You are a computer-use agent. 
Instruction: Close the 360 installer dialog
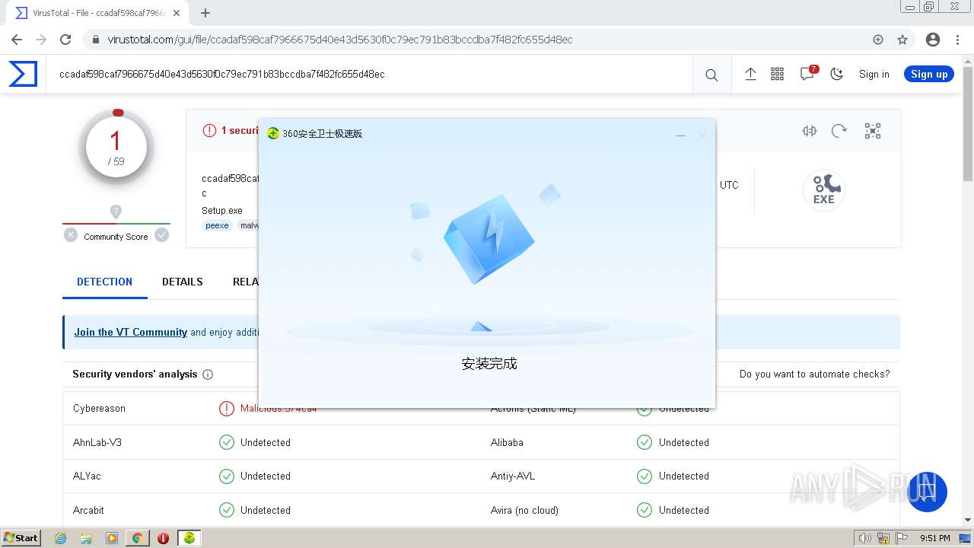(702, 135)
